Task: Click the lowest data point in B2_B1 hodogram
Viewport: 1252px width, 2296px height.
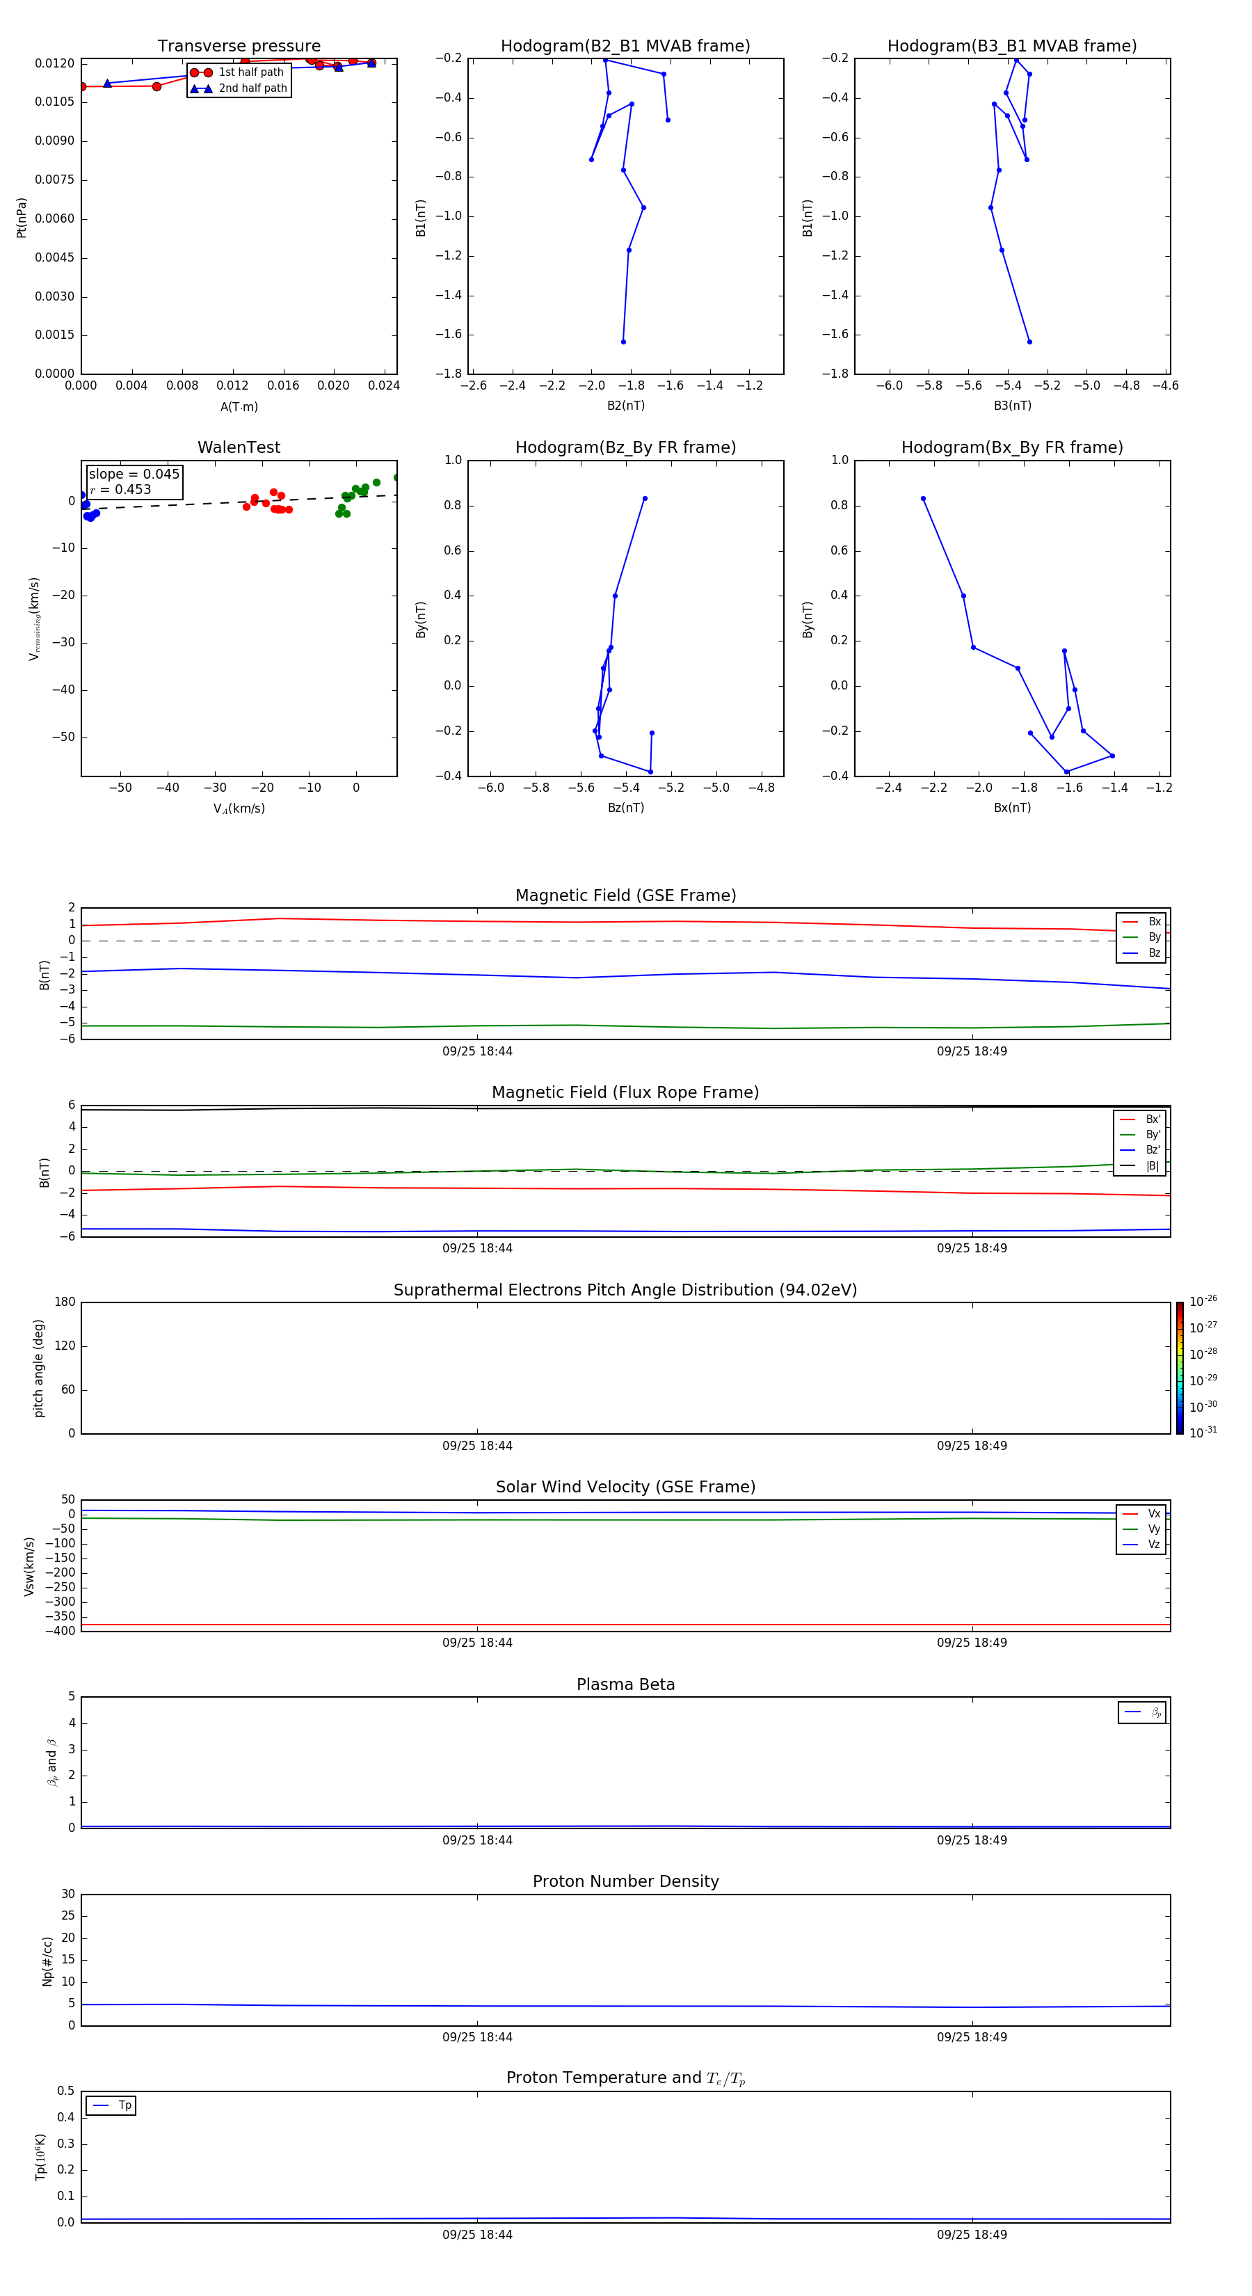Action: [x=623, y=342]
